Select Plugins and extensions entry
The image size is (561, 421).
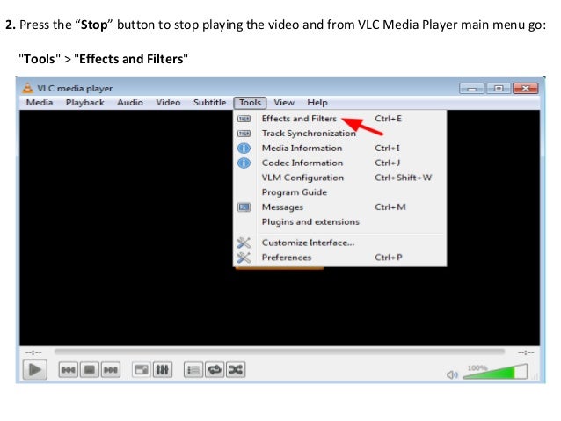[x=339, y=221]
